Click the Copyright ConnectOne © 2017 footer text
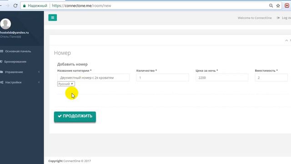The image size is (291, 164). [70, 161]
